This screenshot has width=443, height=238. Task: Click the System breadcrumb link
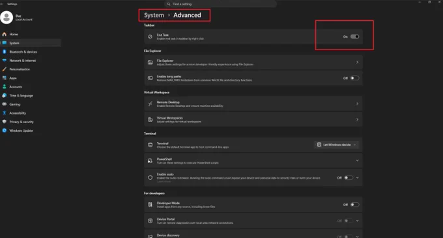tap(154, 15)
